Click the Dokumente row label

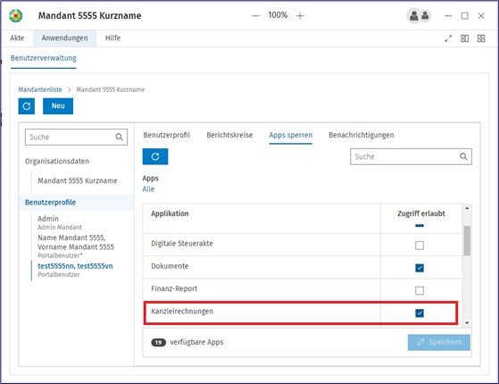tap(170, 266)
